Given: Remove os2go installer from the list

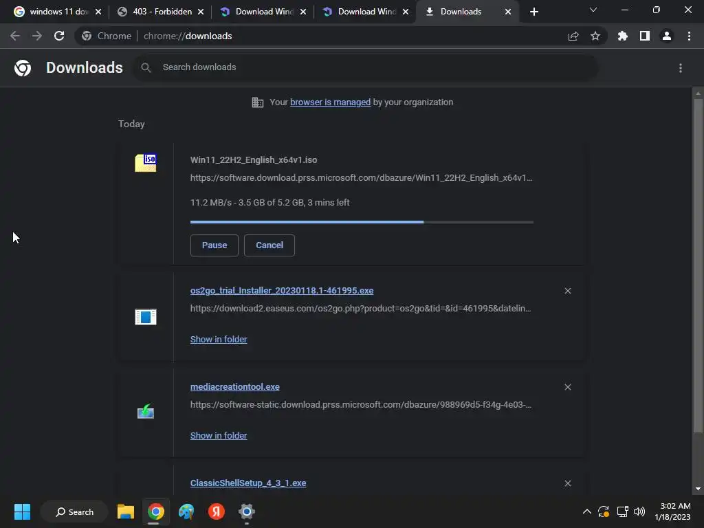Looking at the screenshot, I should (x=568, y=291).
